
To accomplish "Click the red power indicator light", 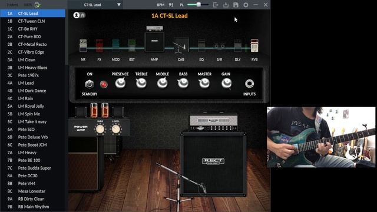I will point(104,84).
